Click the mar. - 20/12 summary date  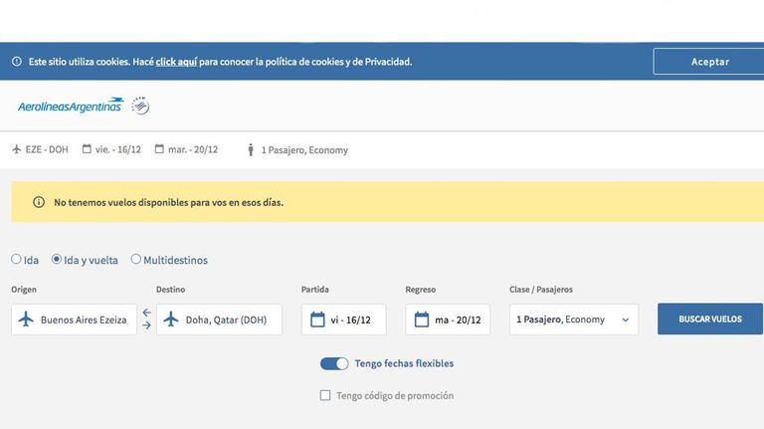(x=193, y=149)
